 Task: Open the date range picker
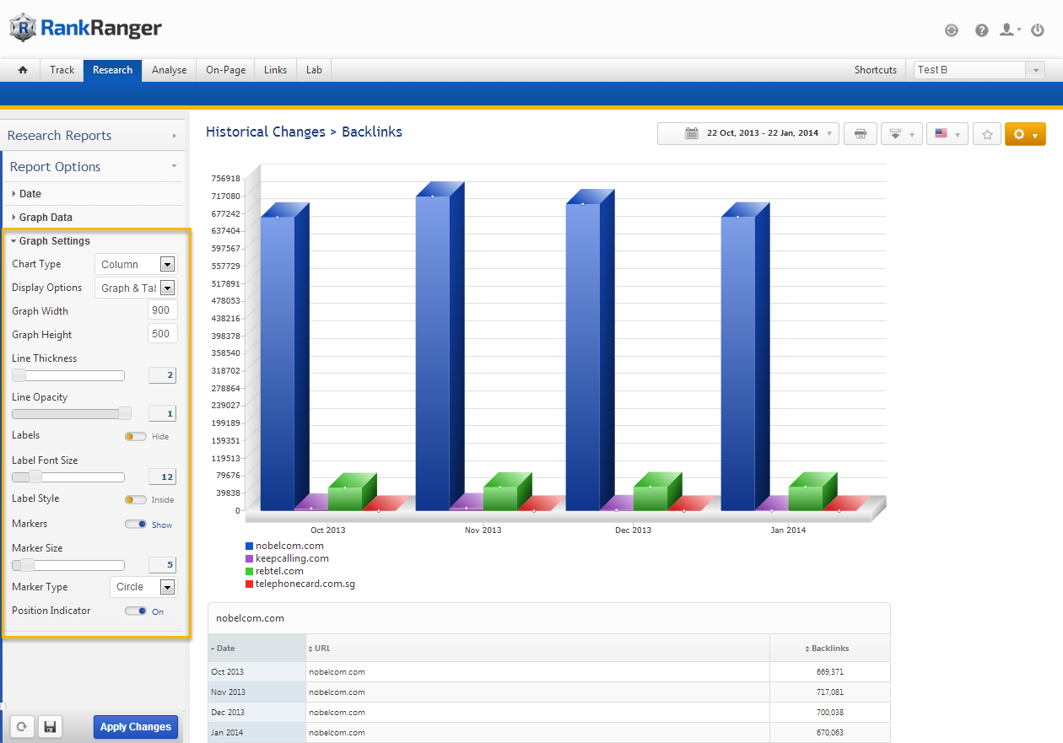(747, 133)
